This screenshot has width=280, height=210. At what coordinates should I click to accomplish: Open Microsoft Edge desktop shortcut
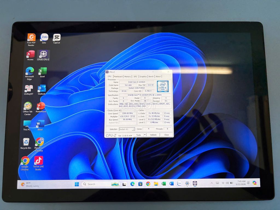(30, 74)
